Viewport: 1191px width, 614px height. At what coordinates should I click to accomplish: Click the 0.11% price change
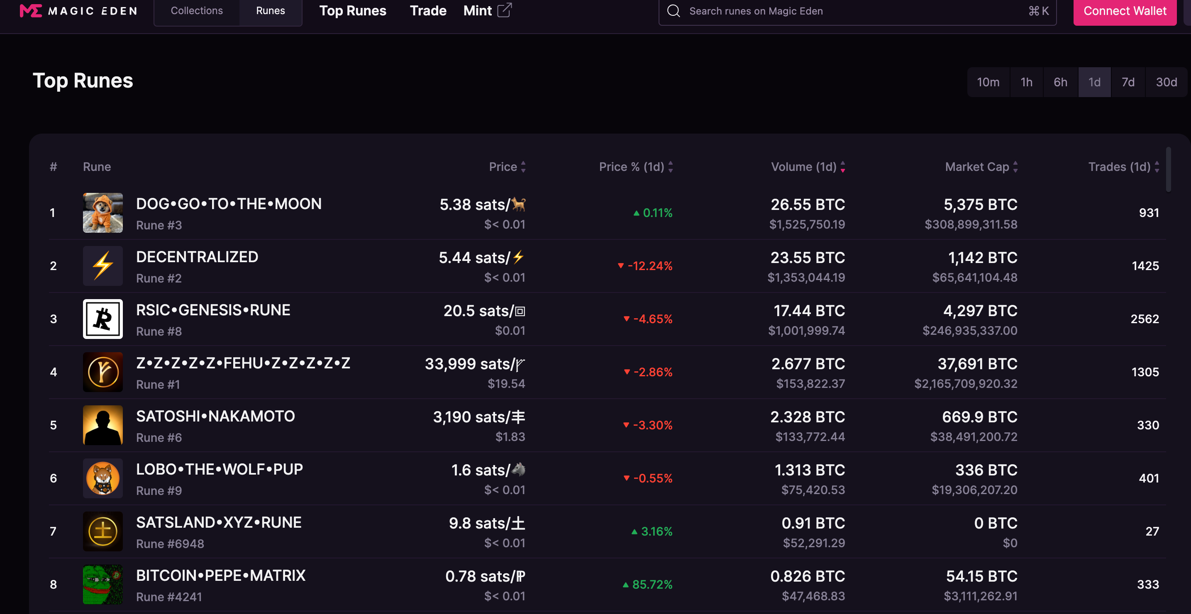(653, 213)
